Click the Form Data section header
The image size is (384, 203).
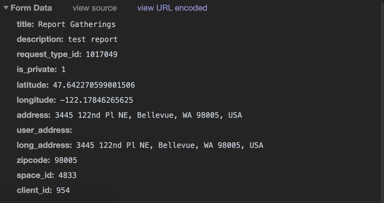point(31,8)
